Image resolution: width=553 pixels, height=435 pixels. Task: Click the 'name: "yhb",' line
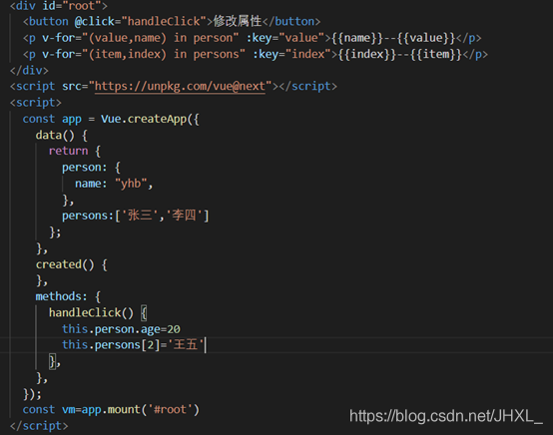(114, 184)
